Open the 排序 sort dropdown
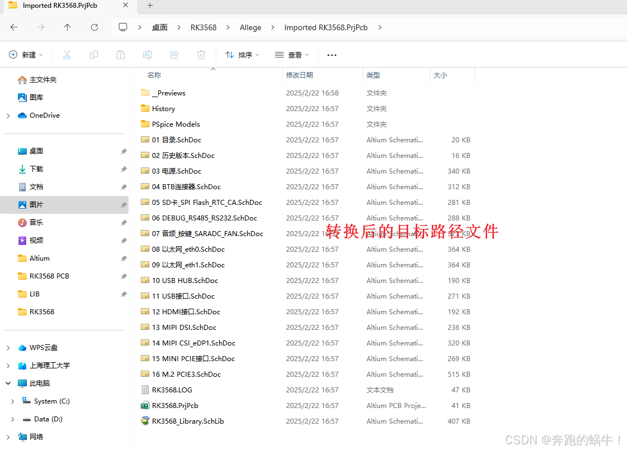Viewport: 627px width, 451px height. coord(242,55)
